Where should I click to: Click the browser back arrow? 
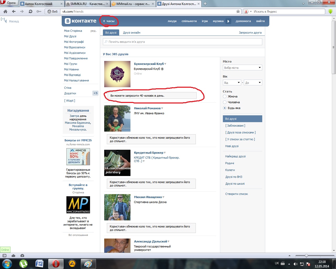click(x=14, y=12)
